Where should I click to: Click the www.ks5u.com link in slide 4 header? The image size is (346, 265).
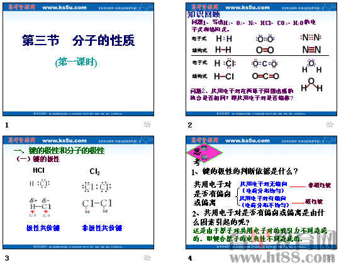[247, 141]
